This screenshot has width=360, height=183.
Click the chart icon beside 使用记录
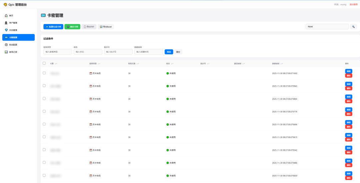[x=6, y=52]
